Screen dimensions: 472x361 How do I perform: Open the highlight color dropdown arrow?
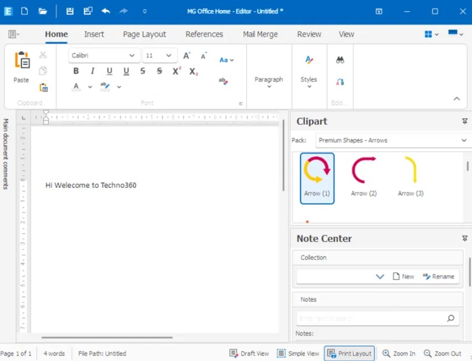119,87
